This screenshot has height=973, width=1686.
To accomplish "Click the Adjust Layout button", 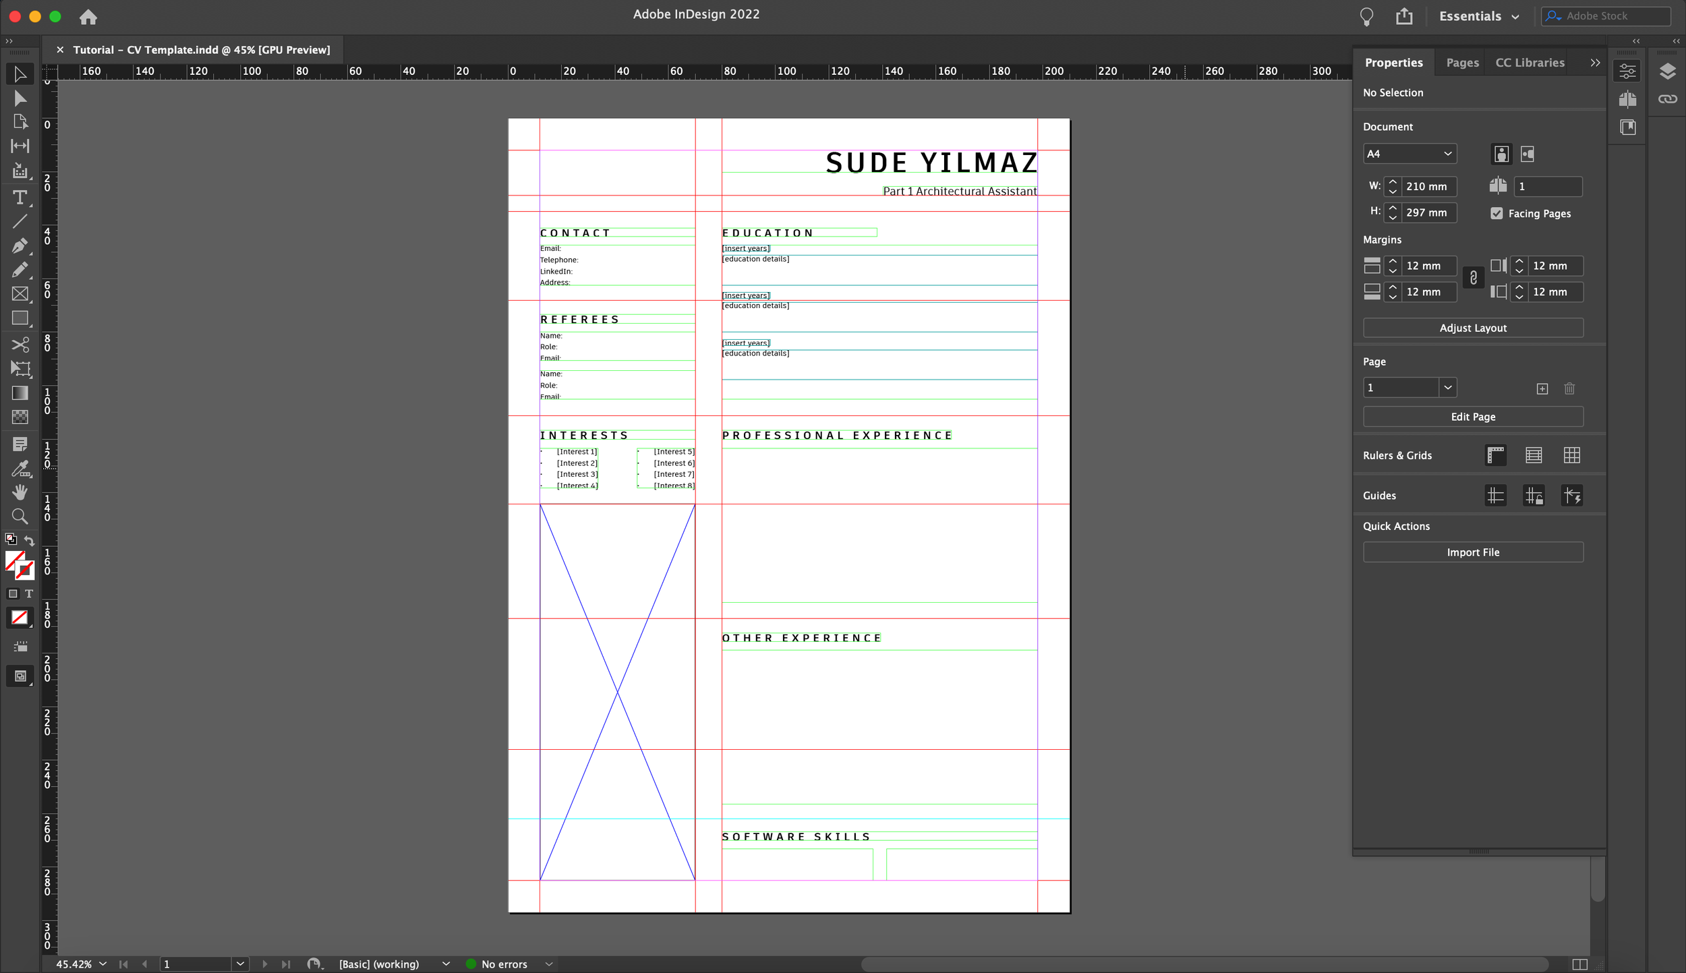I will [x=1473, y=326].
